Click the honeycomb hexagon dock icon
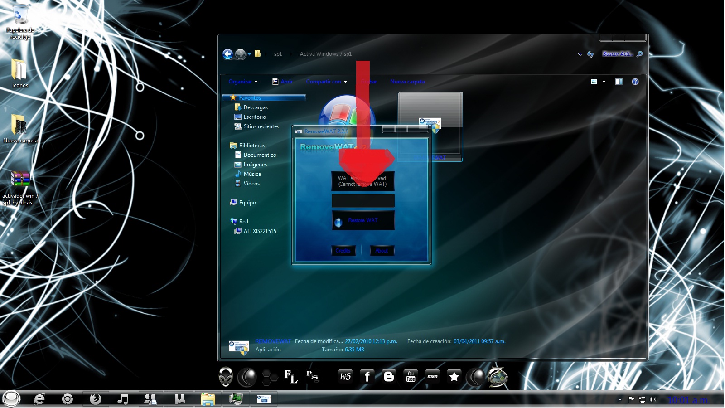The height and width of the screenshot is (408, 725). point(270,377)
